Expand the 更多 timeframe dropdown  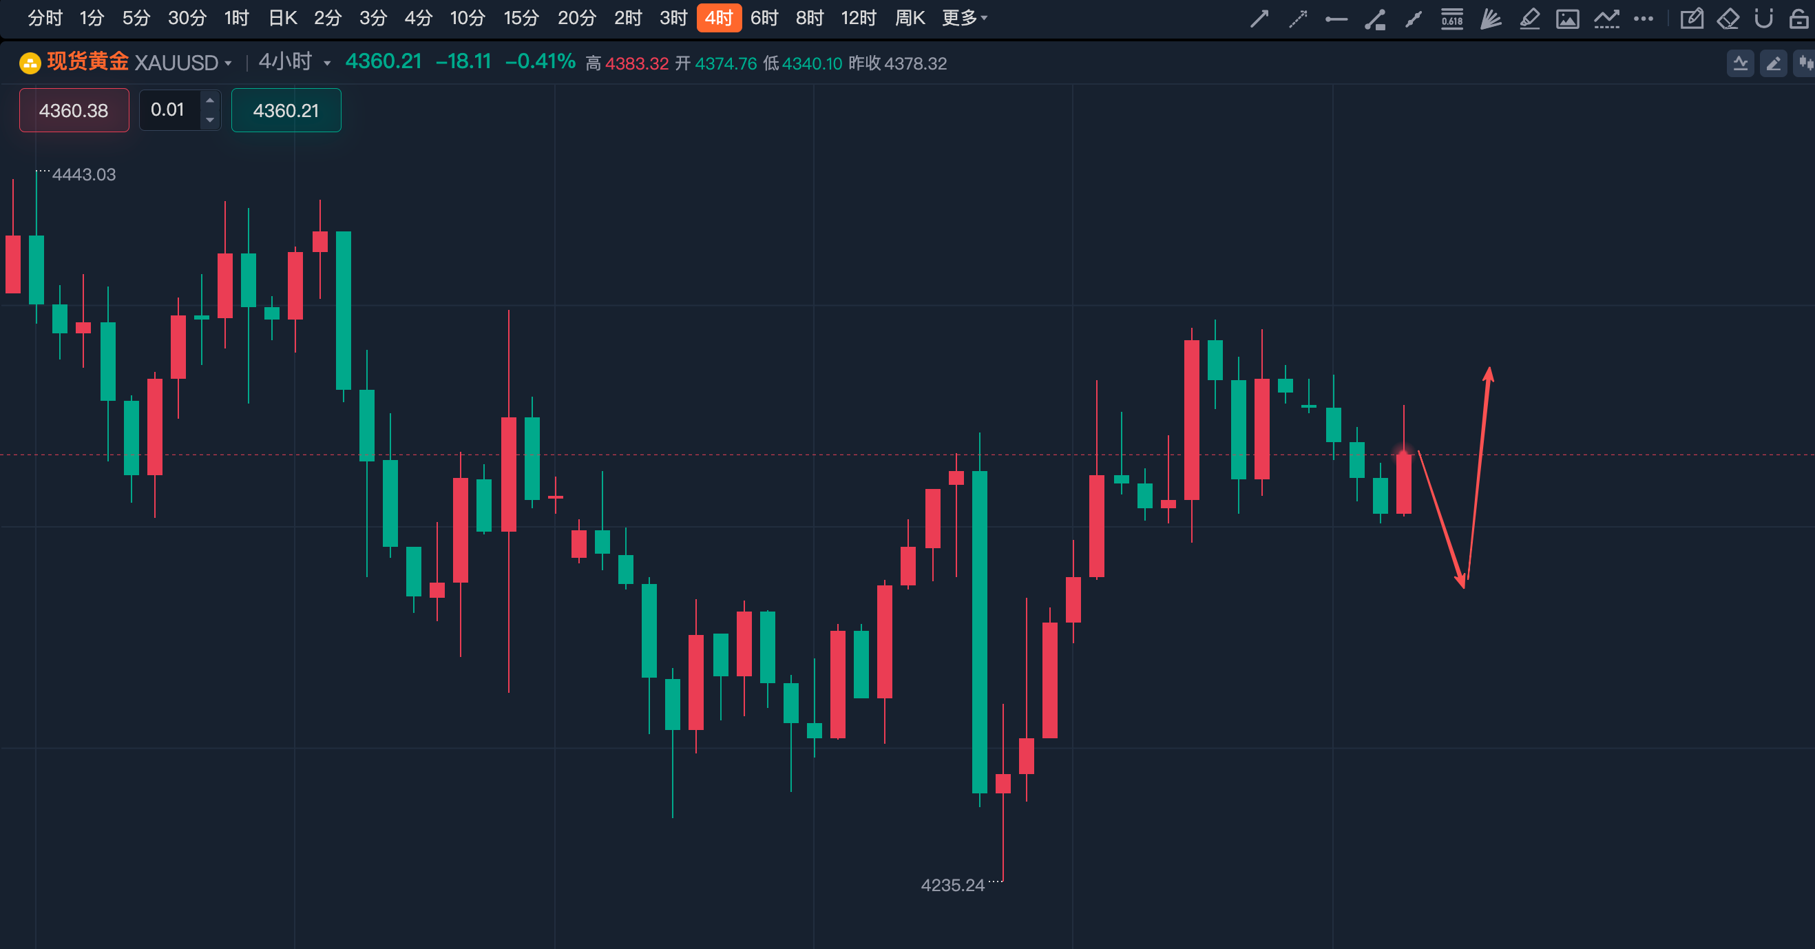point(964,19)
